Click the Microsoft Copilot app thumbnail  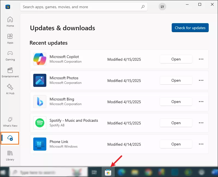tap(40, 59)
